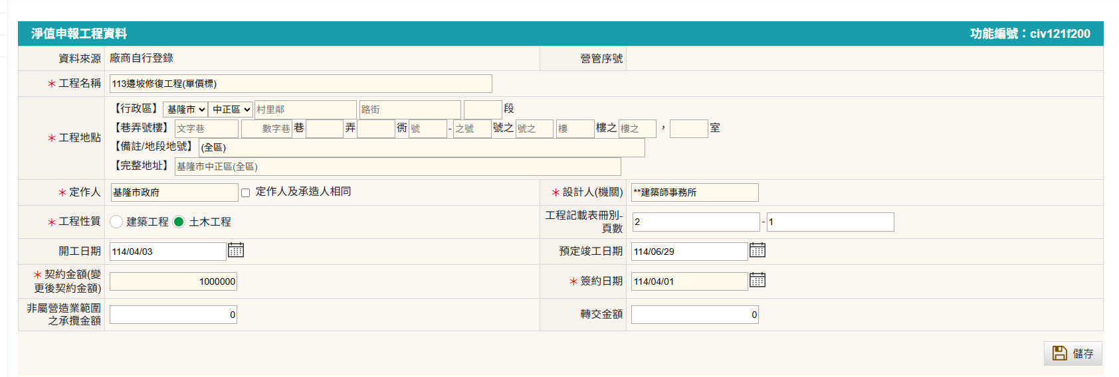This screenshot has width=1119, height=377.
Task: Click the 非屬營造業範圍之承攬金額 field
Action: [173, 315]
